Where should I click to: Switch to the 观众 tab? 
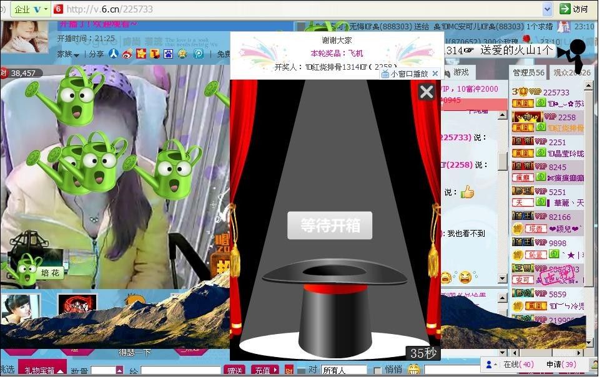(571, 72)
